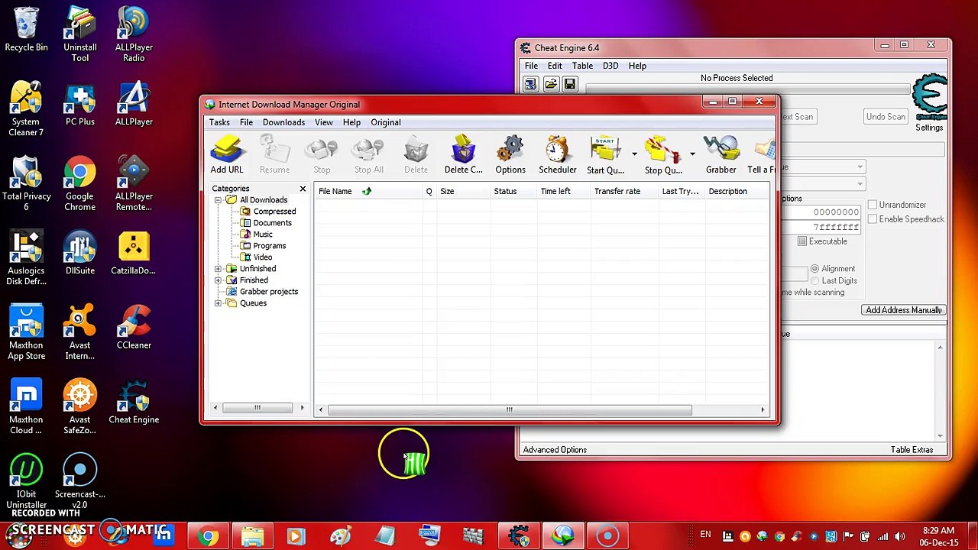
Task: Click Cheat Engine save floppy icon
Action: coord(570,84)
